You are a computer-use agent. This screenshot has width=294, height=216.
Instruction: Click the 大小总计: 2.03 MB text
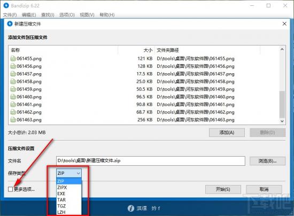[x=27, y=133]
